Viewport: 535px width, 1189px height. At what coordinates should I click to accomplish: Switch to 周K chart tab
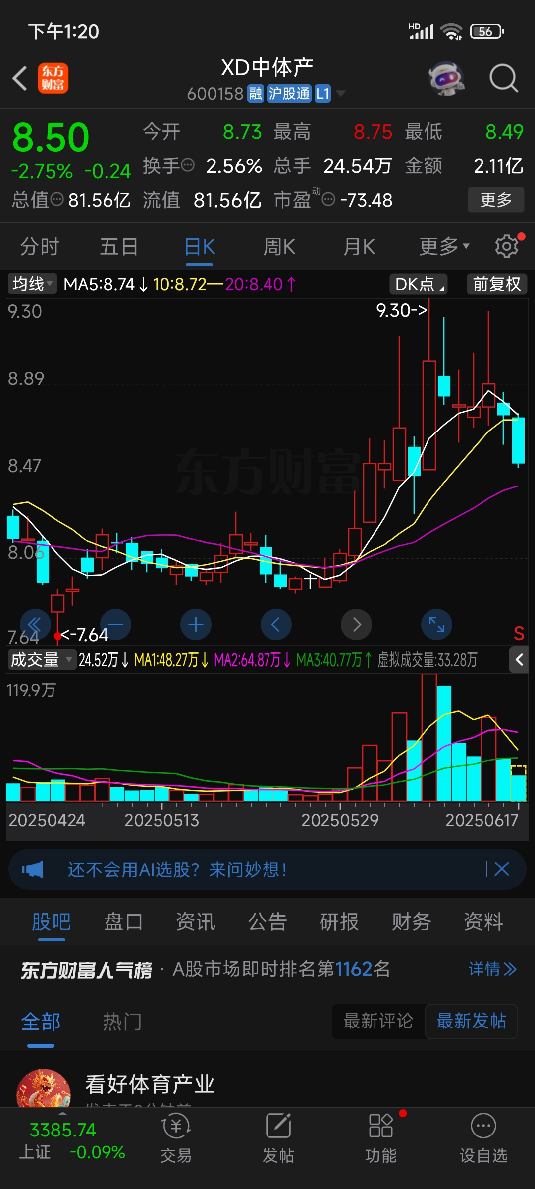click(x=279, y=247)
